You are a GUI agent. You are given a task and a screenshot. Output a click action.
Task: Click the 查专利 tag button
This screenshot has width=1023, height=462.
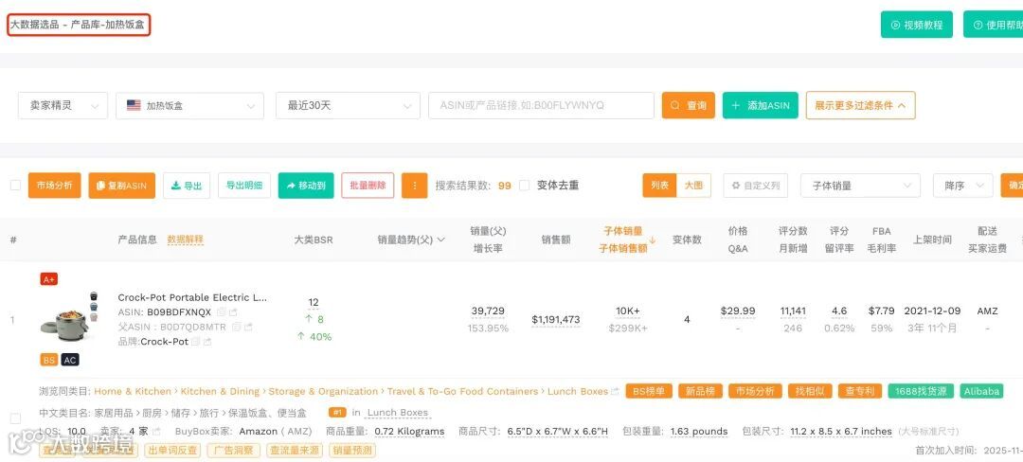pyautogui.click(x=860, y=392)
